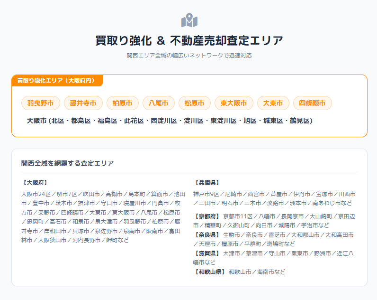Click 和歌山市 in the 和歌山県 list
377x300 pixels.
pos(240,272)
